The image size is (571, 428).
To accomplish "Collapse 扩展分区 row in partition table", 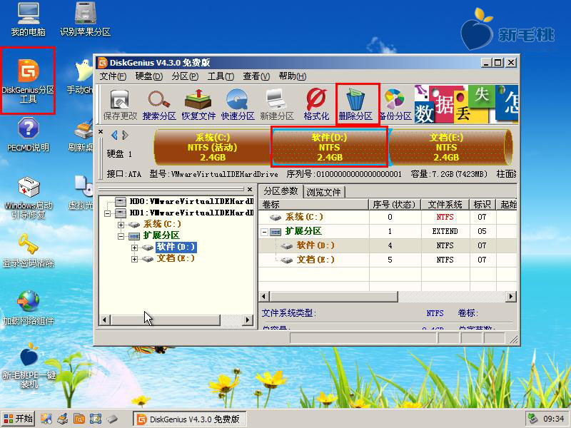I will pyautogui.click(x=265, y=231).
